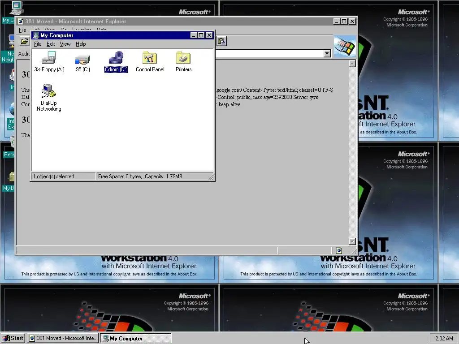
Task: Click the 'keep-alive' text in Internet Explorer page
Action: pyautogui.click(x=229, y=104)
